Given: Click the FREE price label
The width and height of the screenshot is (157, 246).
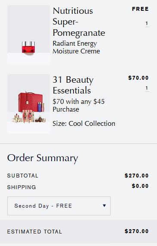Looking at the screenshot, I should tap(140, 9).
